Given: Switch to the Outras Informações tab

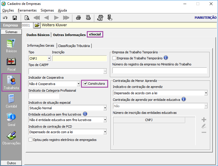Looking at the screenshot, I should pos(69,35).
